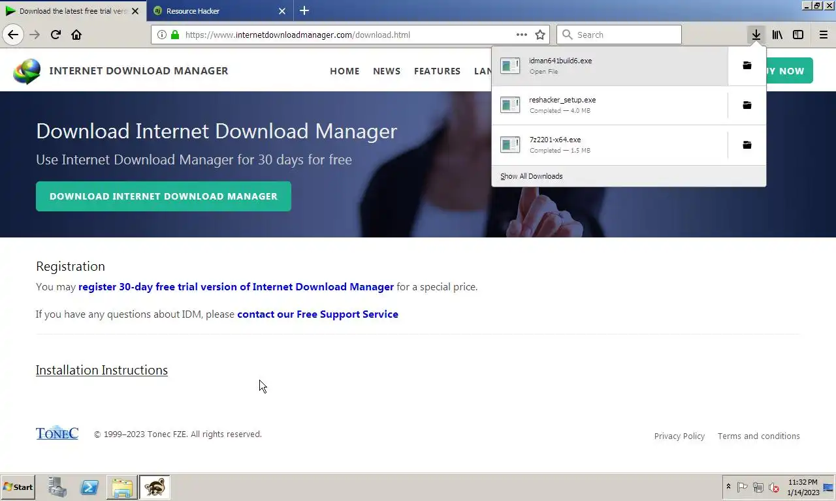Bookmark this page with star icon
Image resolution: width=836 pixels, height=501 pixels.
click(540, 35)
